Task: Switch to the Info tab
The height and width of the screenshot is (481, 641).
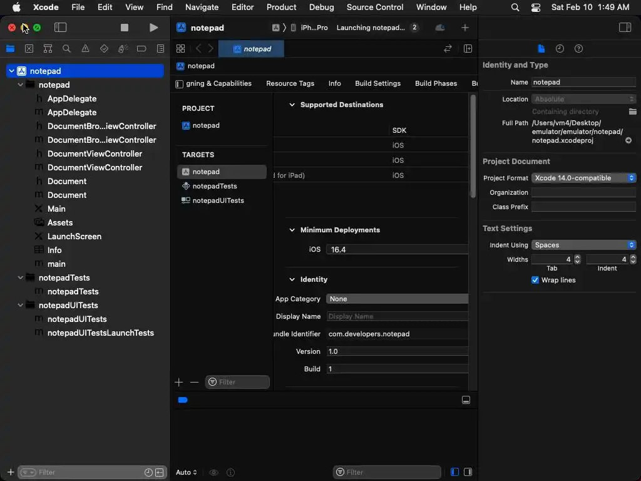Action: (334, 83)
